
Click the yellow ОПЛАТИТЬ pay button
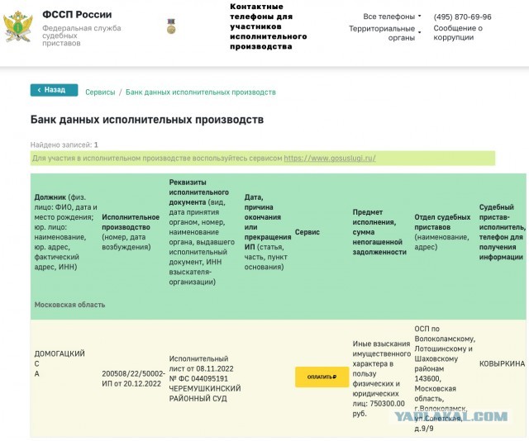(322, 377)
